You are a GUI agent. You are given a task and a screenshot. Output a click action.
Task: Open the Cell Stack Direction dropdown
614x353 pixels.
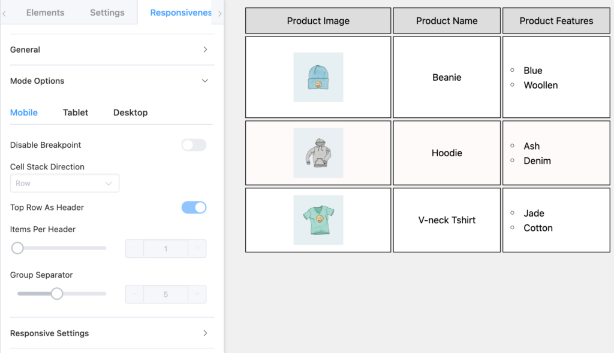point(65,183)
